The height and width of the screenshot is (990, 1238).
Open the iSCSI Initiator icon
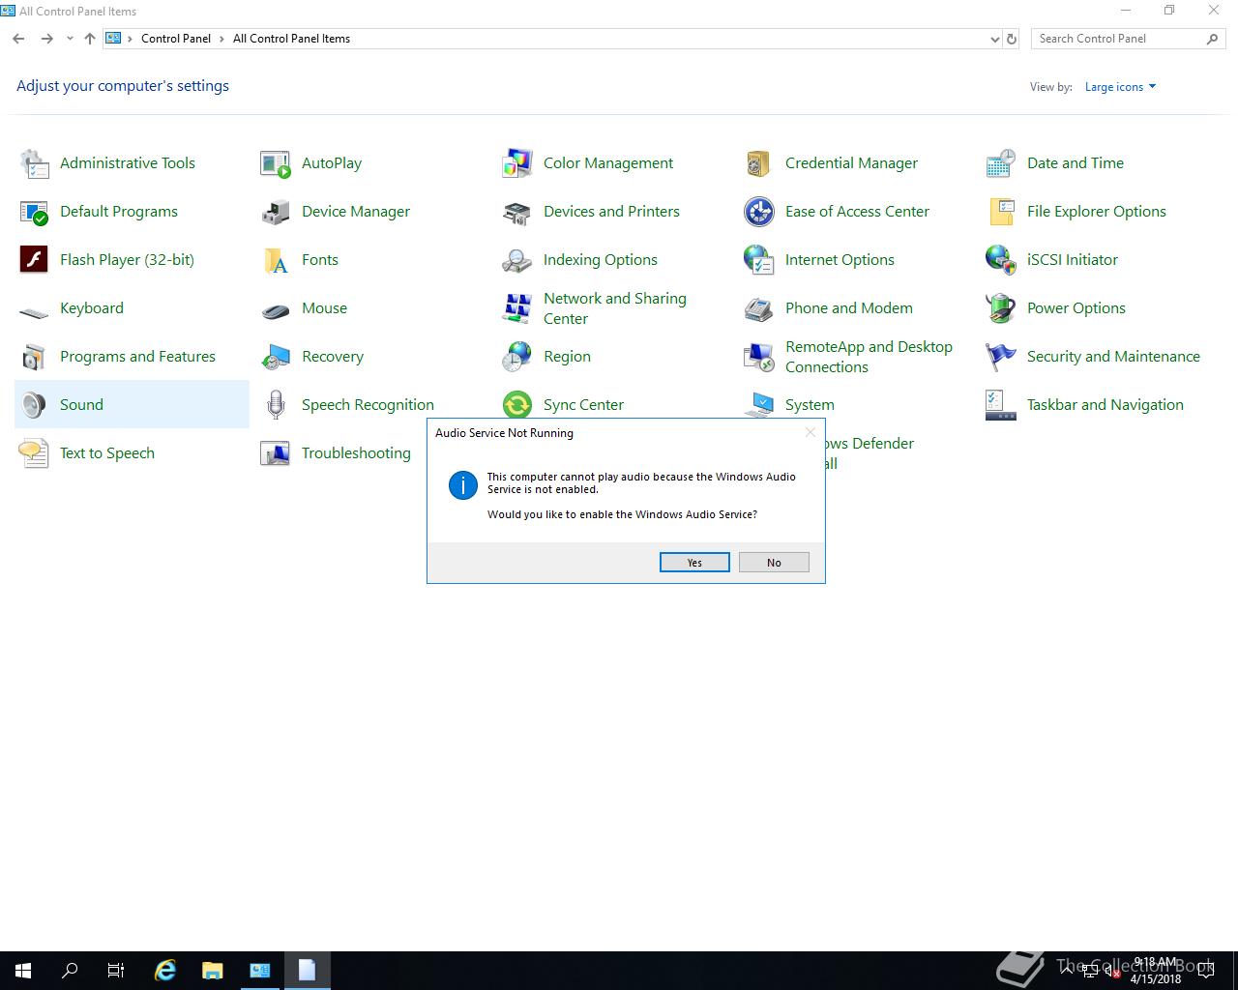pyautogui.click(x=1001, y=260)
